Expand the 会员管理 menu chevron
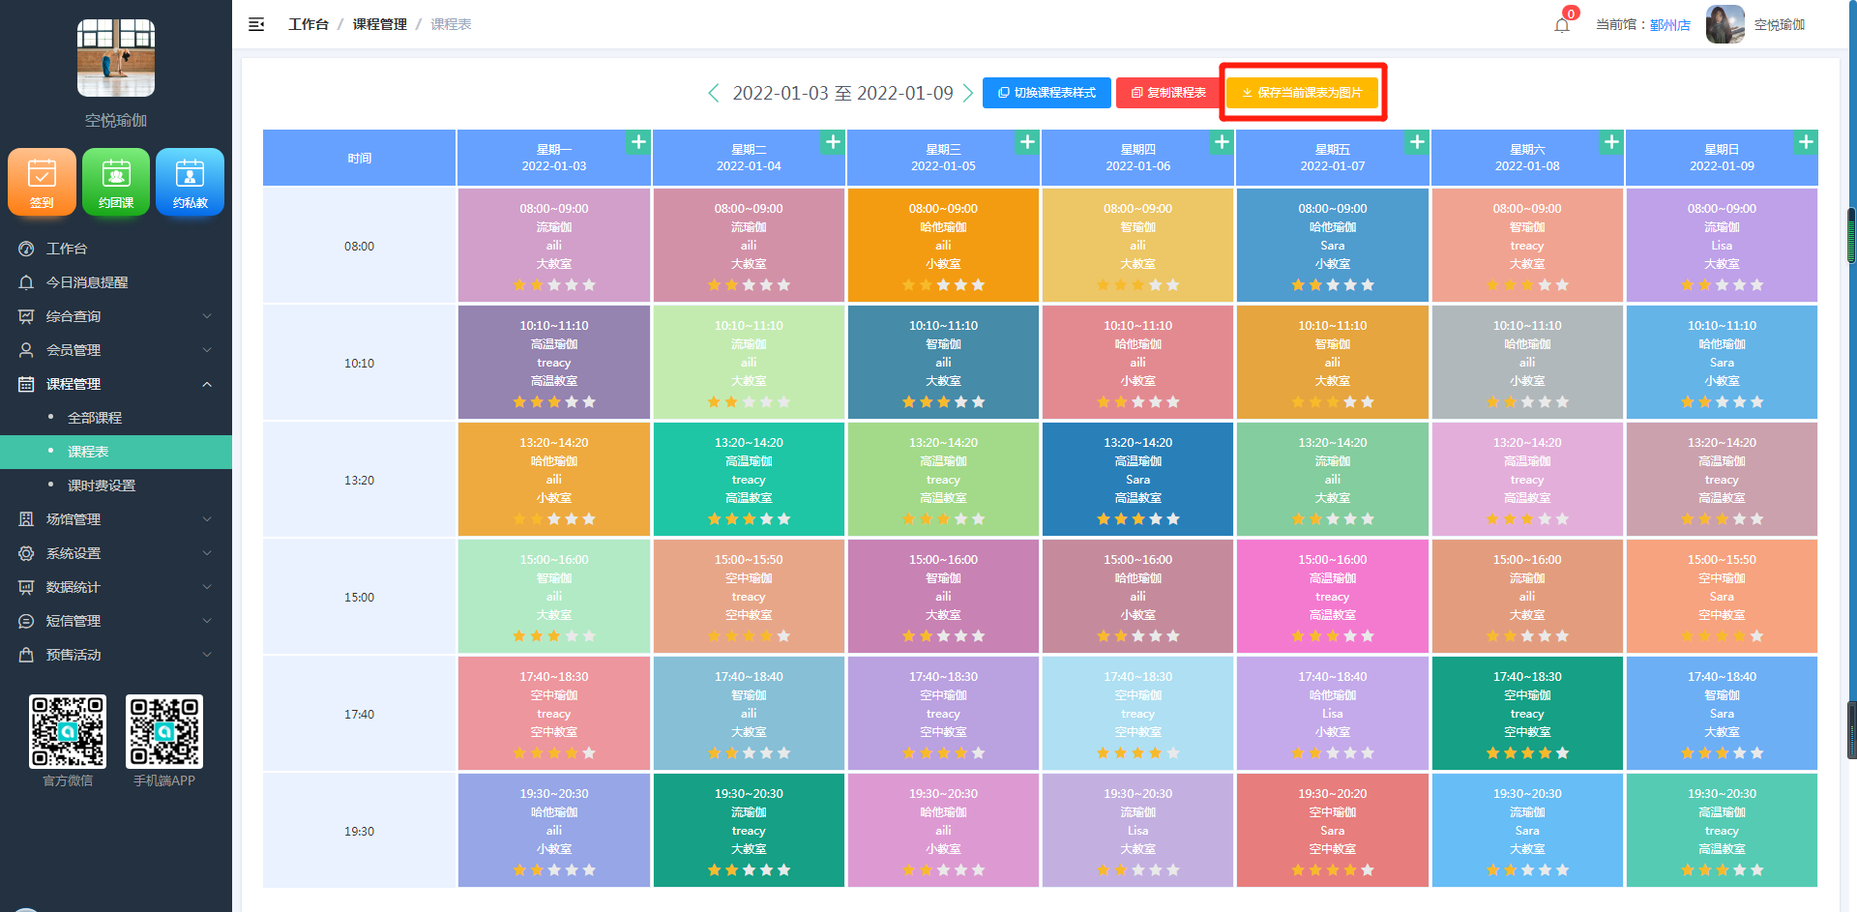 [207, 350]
